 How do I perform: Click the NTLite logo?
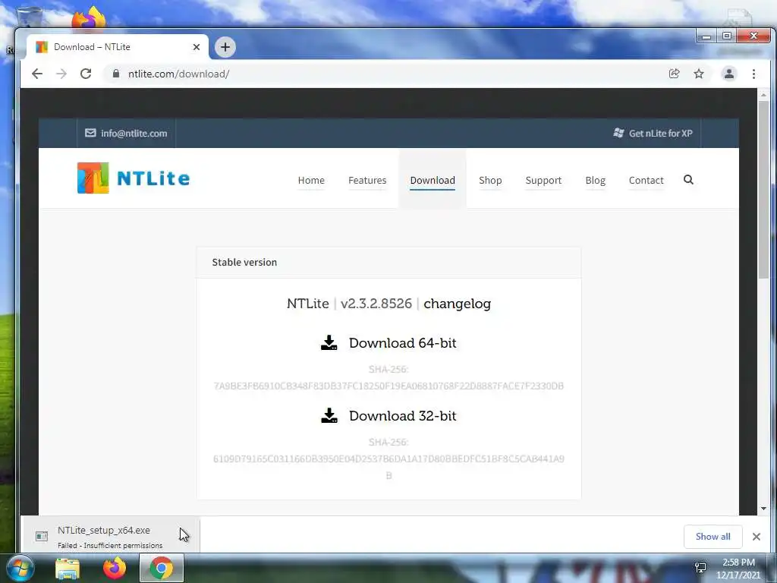click(134, 178)
